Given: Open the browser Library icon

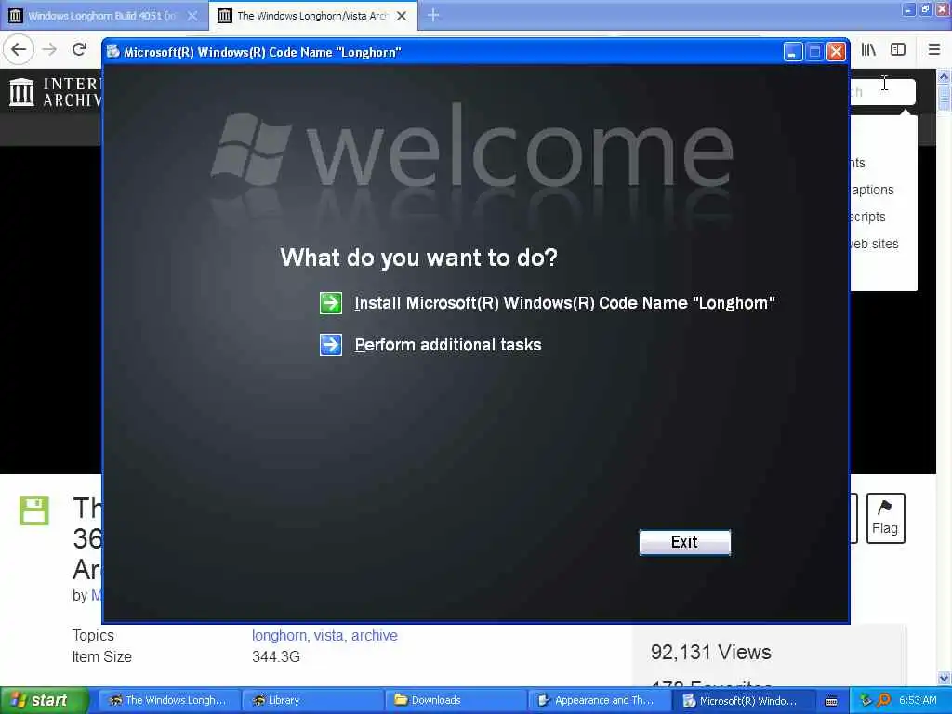Looking at the screenshot, I should 868,50.
